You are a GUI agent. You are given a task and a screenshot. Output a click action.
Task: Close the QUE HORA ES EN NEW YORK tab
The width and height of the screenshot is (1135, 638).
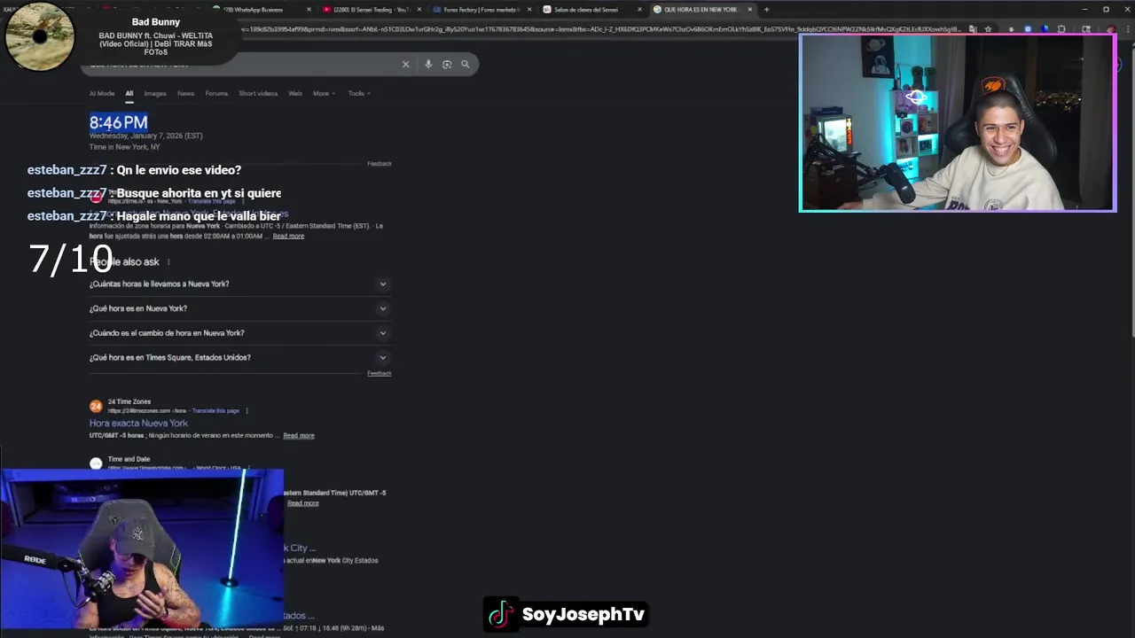tap(750, 10)
